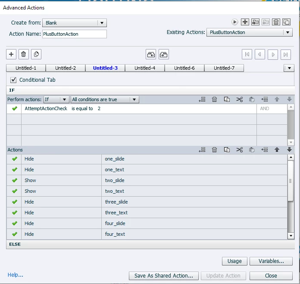
Task: Insert condition row in IF toolbar
Action: [x=264, y=99]
